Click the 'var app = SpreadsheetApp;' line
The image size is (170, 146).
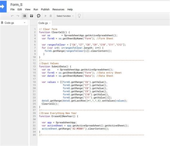tap(59, 122)
